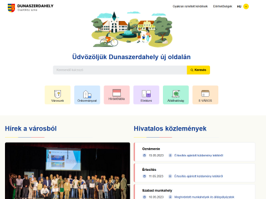Click the HU language label
Image resolution: width=266 pixels, height=199 pixels.
click(x=239, y=7)
